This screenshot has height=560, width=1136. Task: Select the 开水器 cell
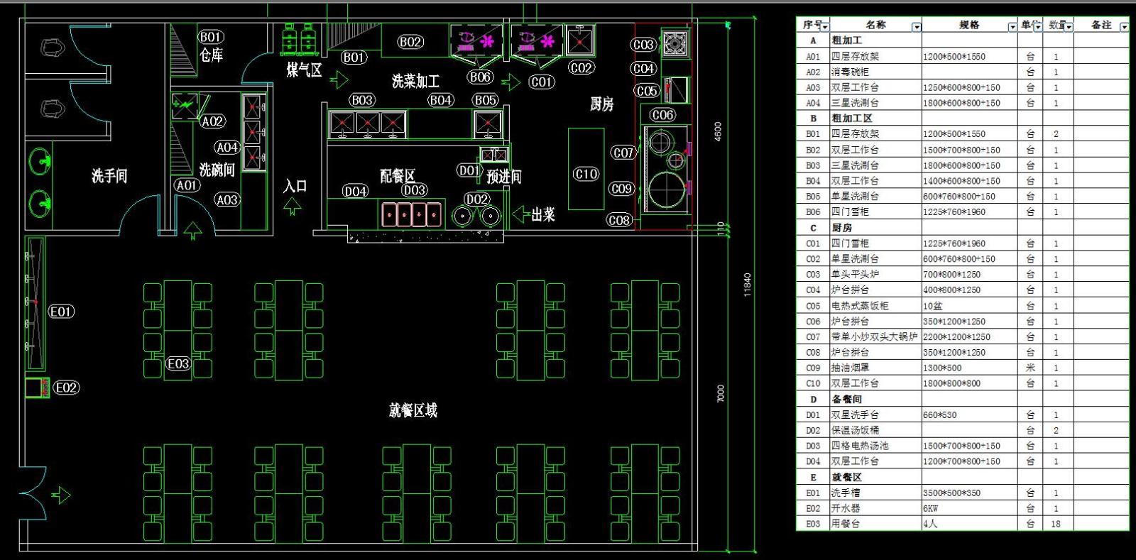[x=876, y=508]
